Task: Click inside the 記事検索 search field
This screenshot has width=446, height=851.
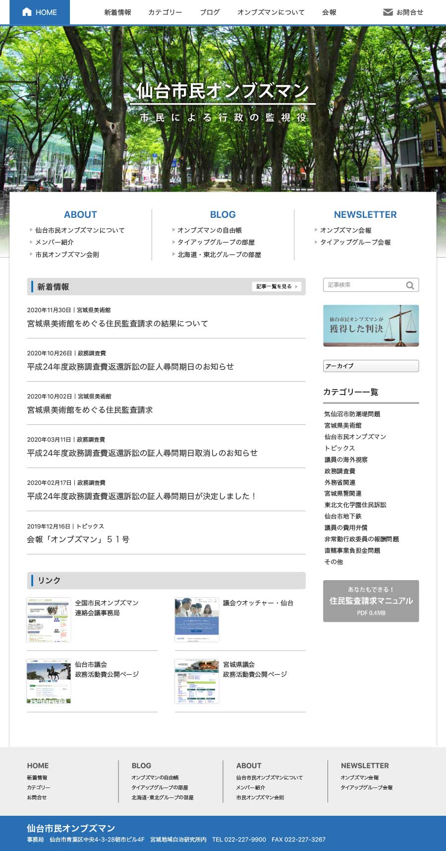Action: (364, 285)
